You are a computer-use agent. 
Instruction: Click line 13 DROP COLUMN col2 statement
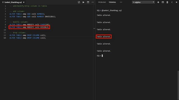pyautogui.click(x=28, y=38)
